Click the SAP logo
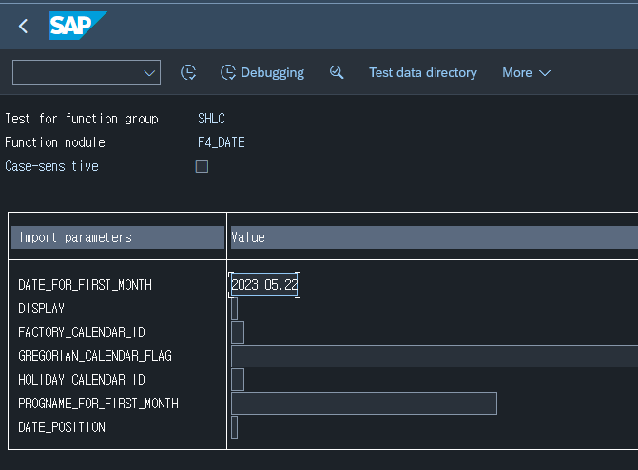 pyautogui.click(x=78, y=26)
